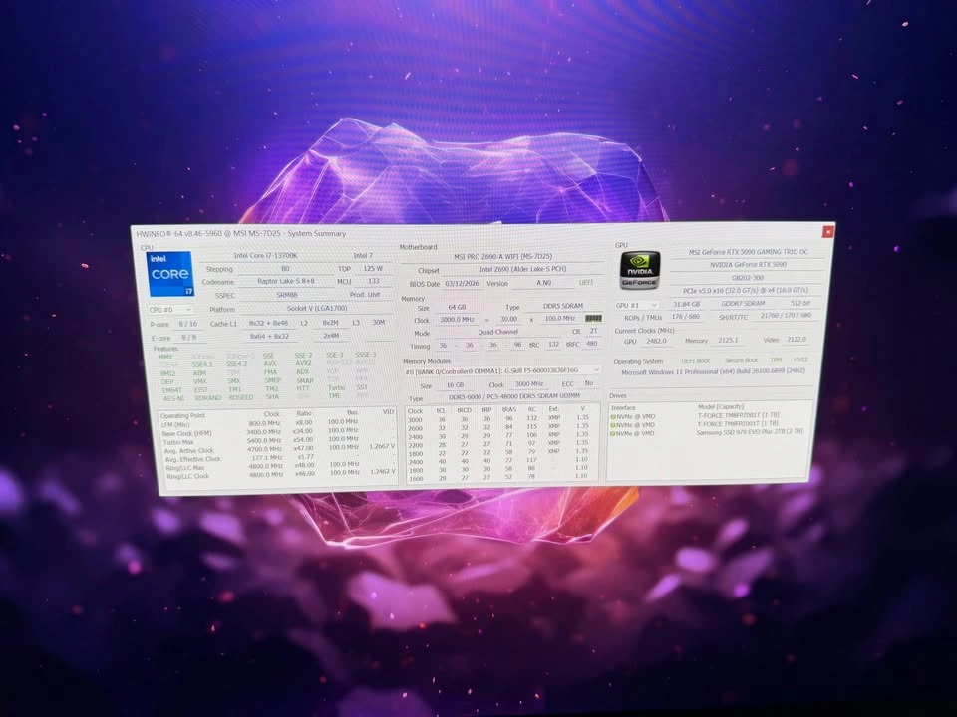Click the Intel Core i7 logo
The width and height of the screenshot is (957, 717).
pyautogui.click(x=170, y=275)
